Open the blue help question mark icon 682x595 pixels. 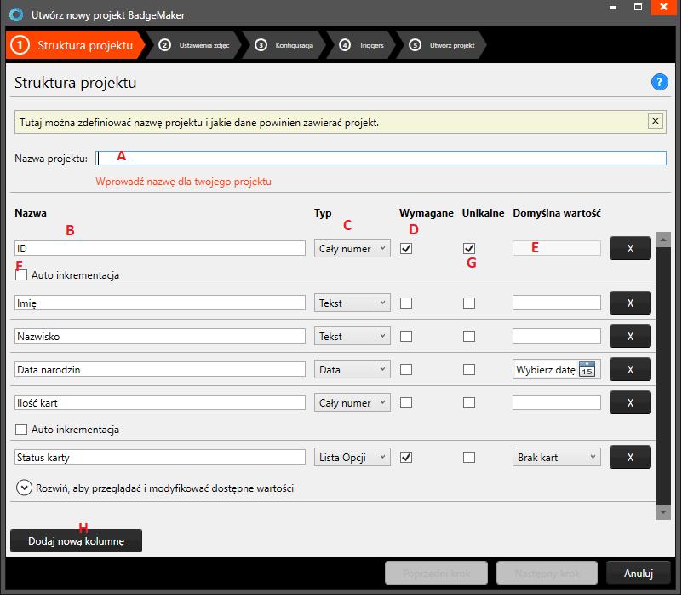[x=659, y=82]
